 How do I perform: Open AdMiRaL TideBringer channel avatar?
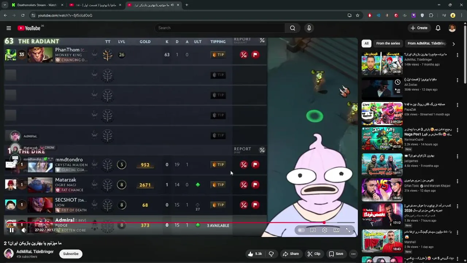tap(9, 254)
